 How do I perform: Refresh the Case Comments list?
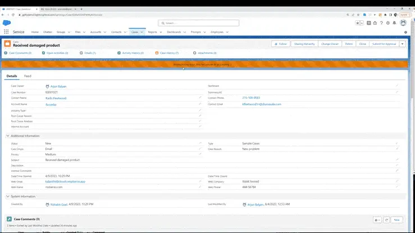[x=387, y=220]
